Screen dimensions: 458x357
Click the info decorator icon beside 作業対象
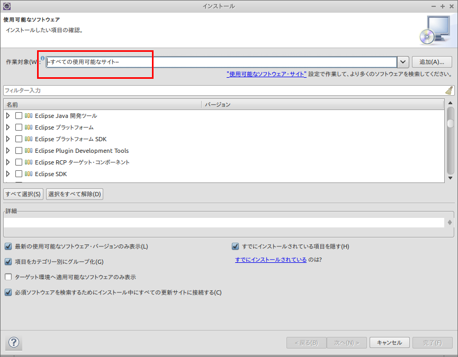(x=42, y=58)
